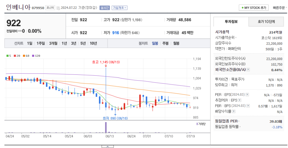The height and width of the screenshot is (148, 288).
Task: Click help icon next to PER EPS(2024.03)
Action: coord(247,95)
